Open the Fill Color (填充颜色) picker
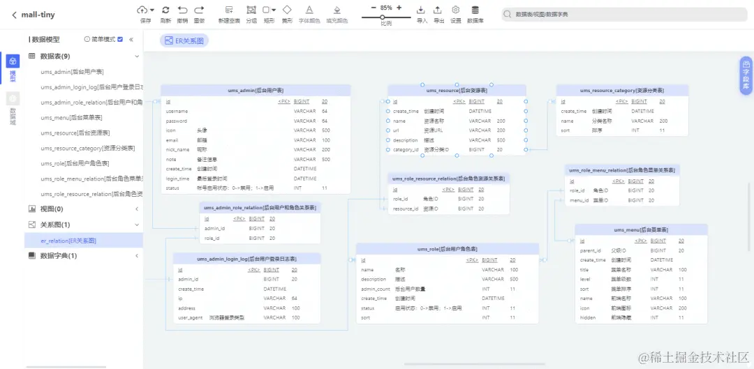Screen dimensions: 754x369 click(x=337, y=10)
